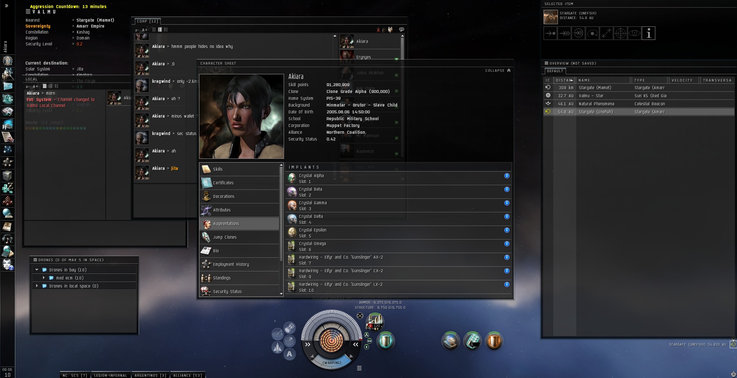Open the NC. SCS [7] chat channel tab
The image size is (737, 378).
tap(75, 375)
